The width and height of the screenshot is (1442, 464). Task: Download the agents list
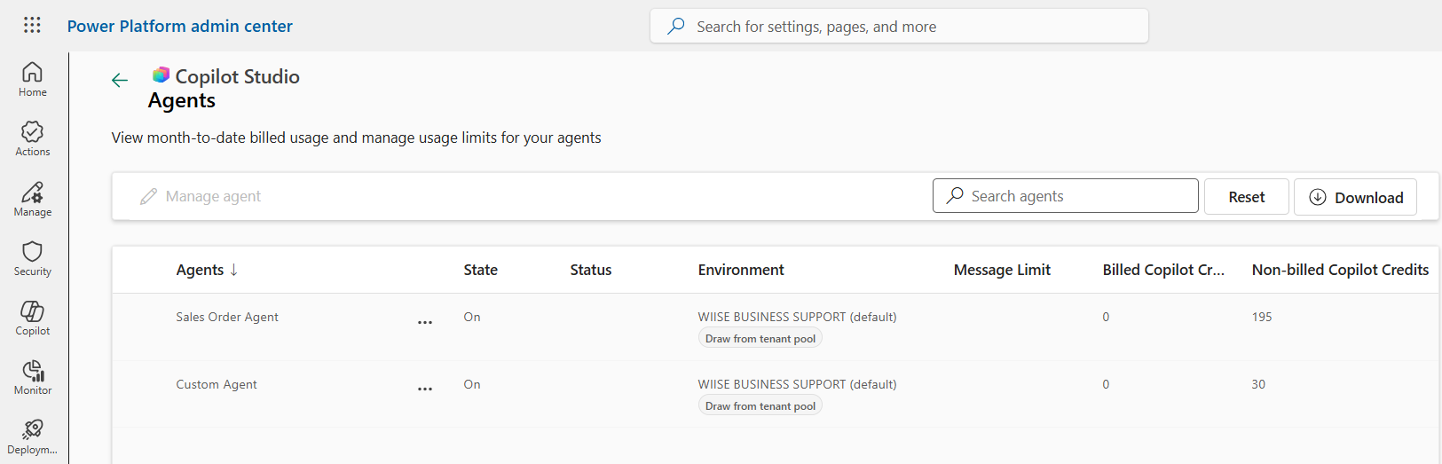click(x=1355, y=197)
